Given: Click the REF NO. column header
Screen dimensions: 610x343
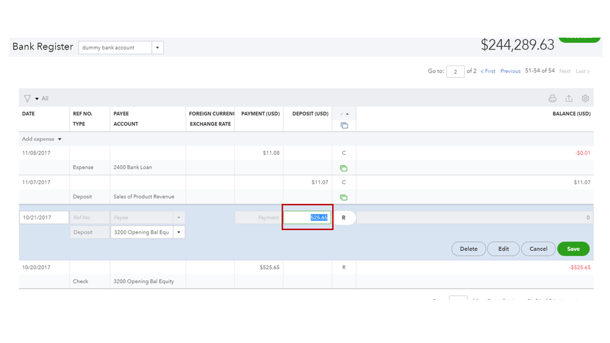Looking at the screenshot, I should 82,114.
